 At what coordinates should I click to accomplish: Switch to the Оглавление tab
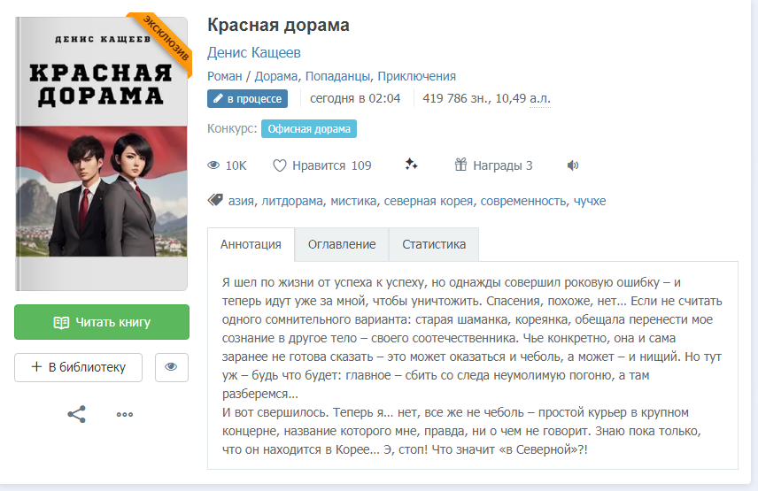pyautogui.click(x=342, y=244)
